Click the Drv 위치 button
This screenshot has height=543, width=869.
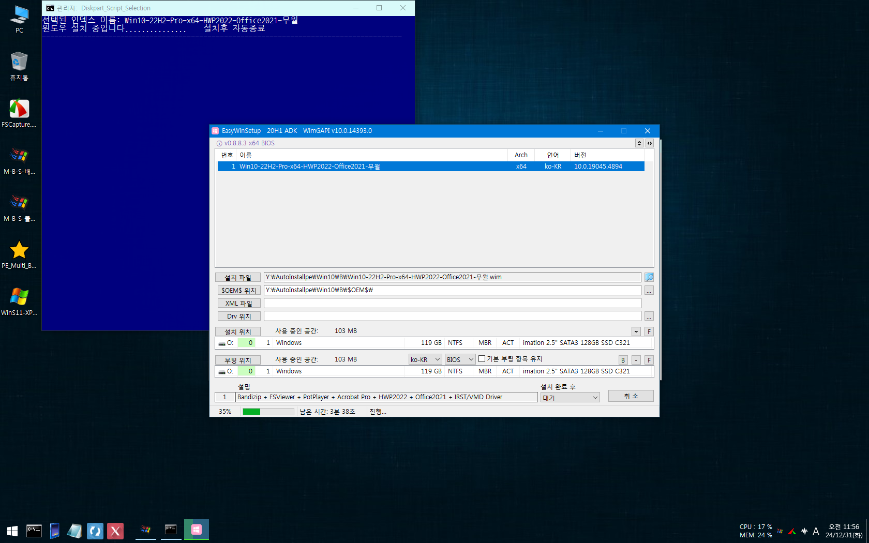pyautogui.click(x=239, y=316)
